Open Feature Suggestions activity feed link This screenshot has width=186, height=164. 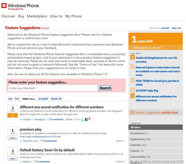[156, 113]
